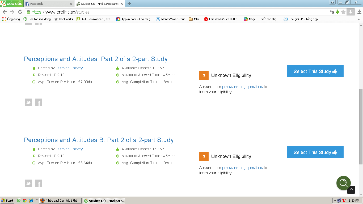
Task: Expand the bookmarks bar overflow chevron
Action: click(359, 19)
